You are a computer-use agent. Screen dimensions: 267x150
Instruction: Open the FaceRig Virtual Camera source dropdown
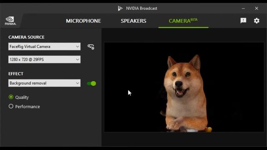click(x=44, y=46)
